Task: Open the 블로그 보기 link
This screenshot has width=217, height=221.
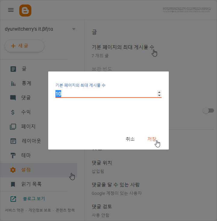Action: click(x=34, y=198)
